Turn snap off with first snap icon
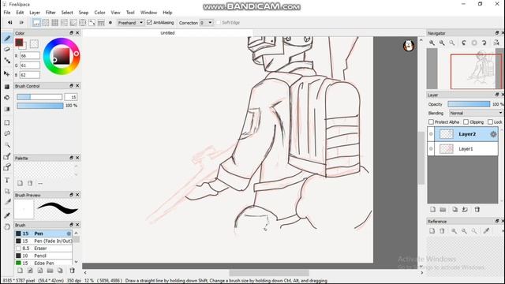This screenshot has width=505, height=284. [36, 23]
